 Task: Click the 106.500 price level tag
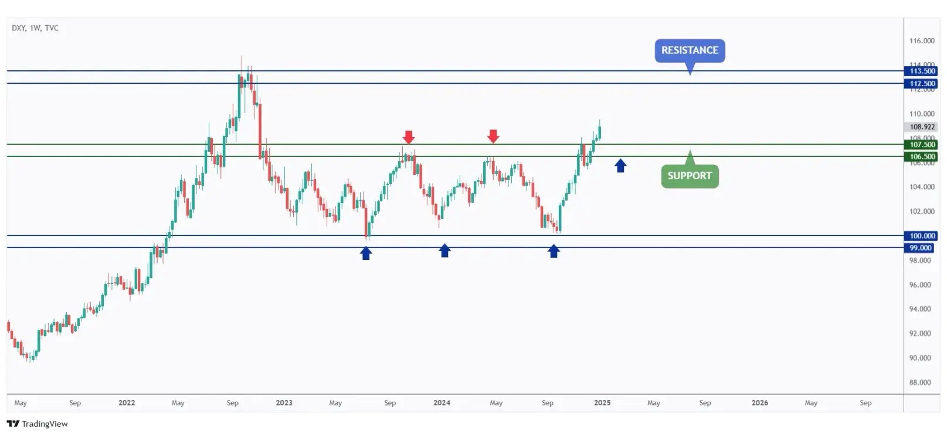point(922,157)
